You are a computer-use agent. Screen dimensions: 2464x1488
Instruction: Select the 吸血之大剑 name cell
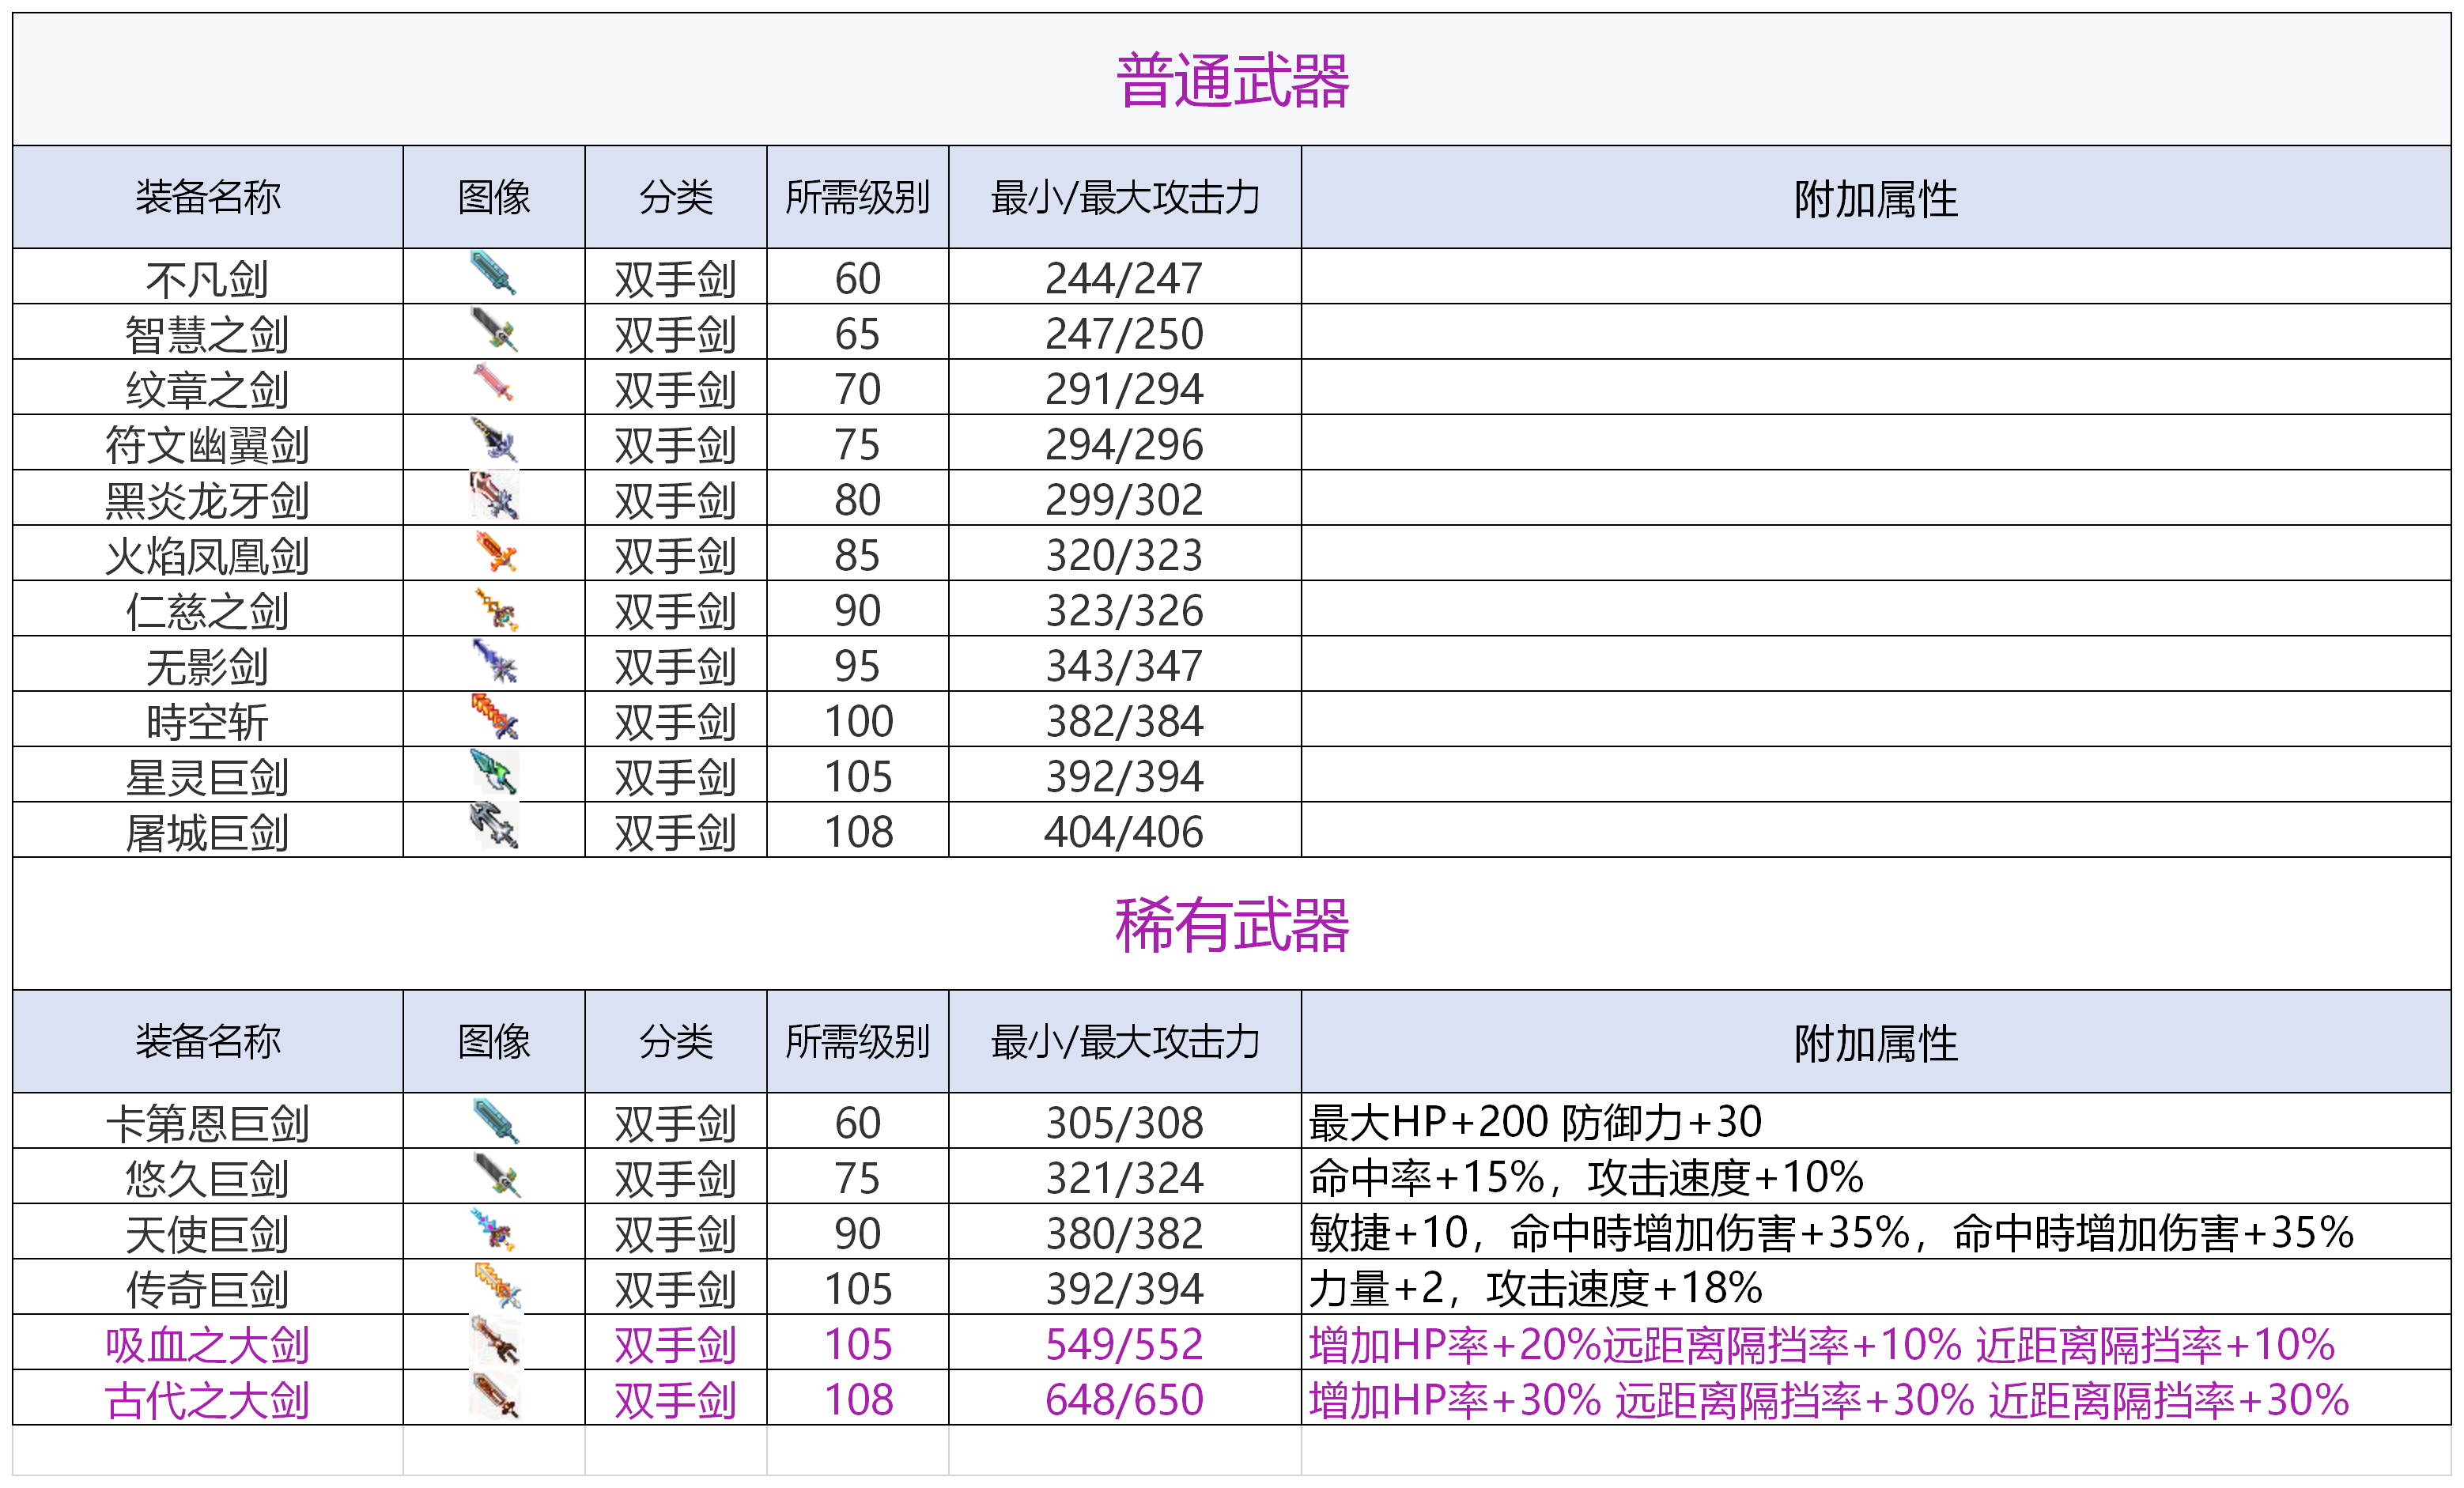[x=207, y=1344]
